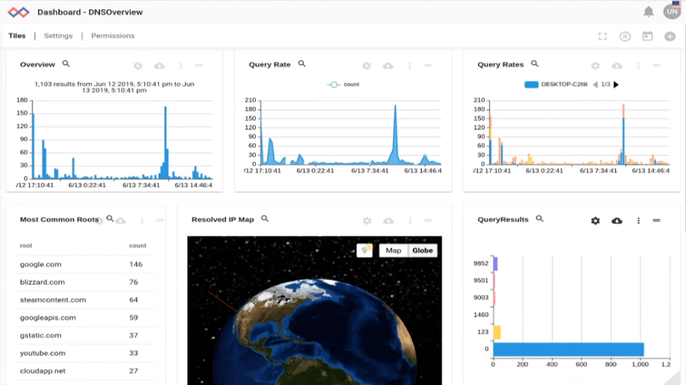
Task: Open the UN user account avatar
Action: point(671,12)
